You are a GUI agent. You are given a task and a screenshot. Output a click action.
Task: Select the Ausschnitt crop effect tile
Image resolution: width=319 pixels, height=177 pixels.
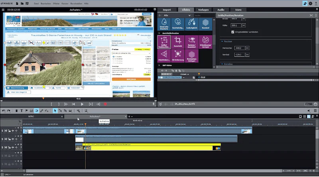tap(177, 42)
